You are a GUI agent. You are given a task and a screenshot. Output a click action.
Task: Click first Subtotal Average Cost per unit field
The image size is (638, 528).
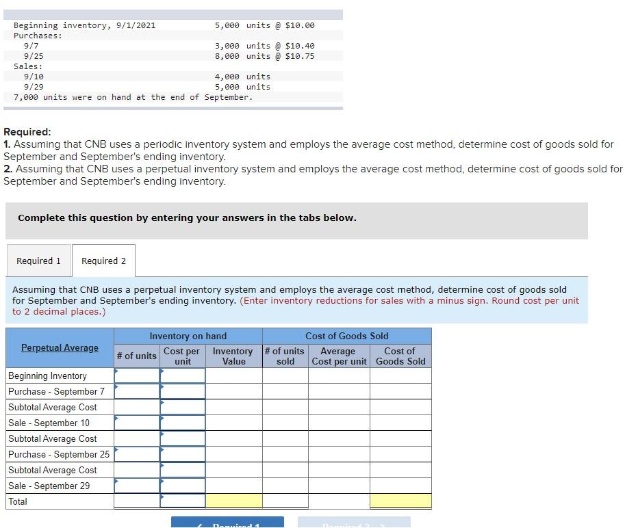(x=182, y=407)
